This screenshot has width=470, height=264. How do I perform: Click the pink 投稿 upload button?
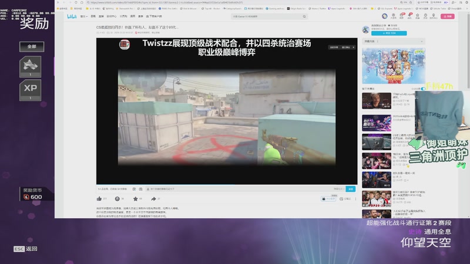point(448,16)
